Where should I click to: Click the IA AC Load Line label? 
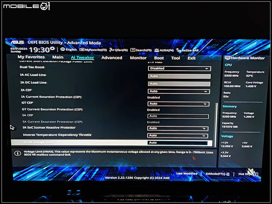point(33,75)
